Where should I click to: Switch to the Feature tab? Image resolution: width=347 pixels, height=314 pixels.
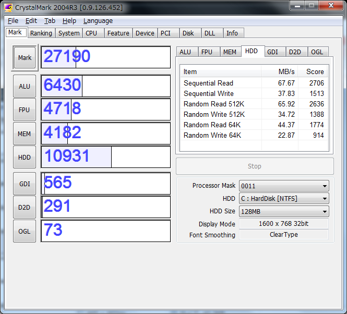[x=118, y=33]
